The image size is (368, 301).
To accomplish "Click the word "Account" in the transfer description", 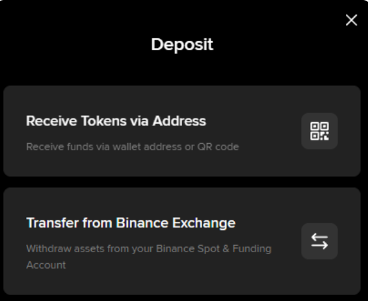I will click(46, 265).
